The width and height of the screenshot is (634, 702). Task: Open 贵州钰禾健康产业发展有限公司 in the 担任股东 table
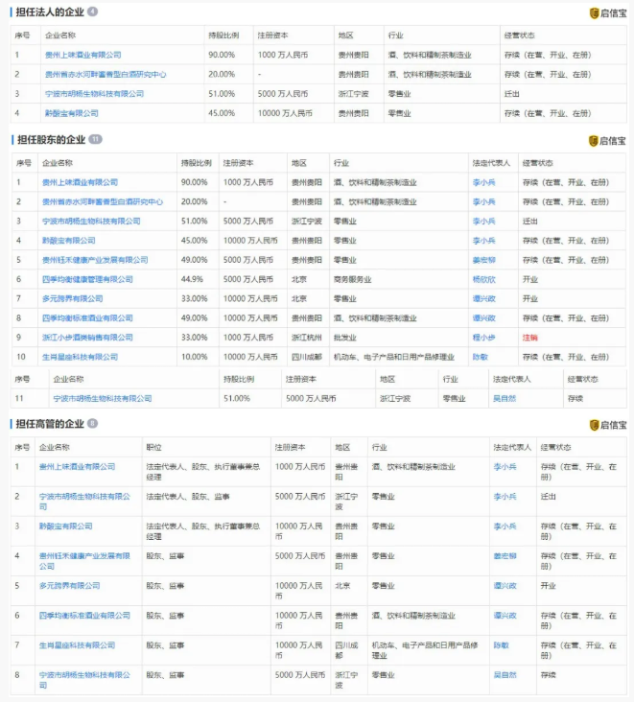(95, 260)
